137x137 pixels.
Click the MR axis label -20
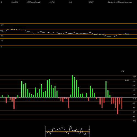click(134, 103)
